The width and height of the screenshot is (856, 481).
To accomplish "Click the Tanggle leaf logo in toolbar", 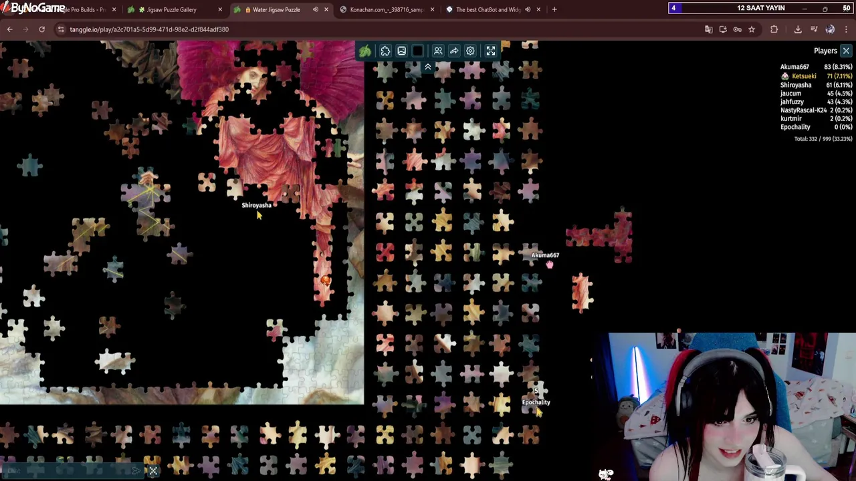I will [365, 51].
